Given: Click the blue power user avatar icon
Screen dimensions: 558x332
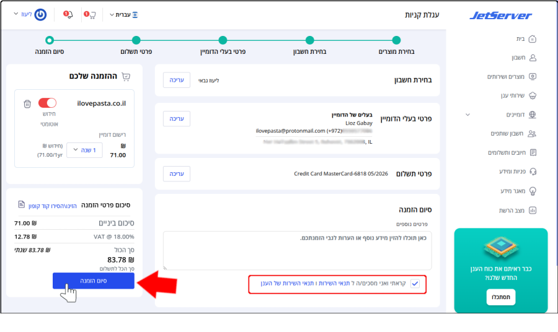Looking at the screenshot, I should point(40,15).
